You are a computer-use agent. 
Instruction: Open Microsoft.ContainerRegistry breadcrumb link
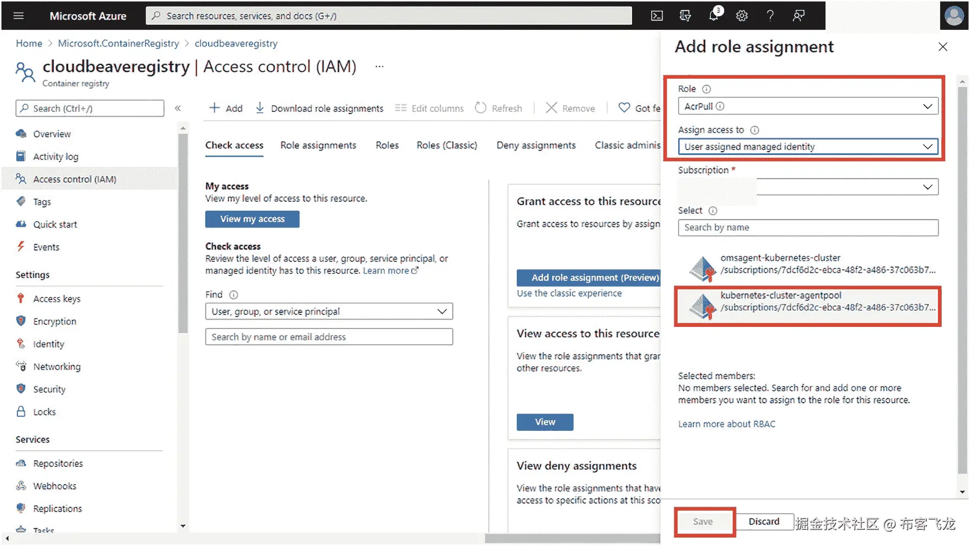[x=118, y=43]
